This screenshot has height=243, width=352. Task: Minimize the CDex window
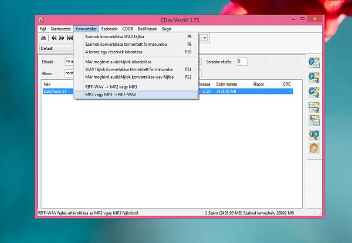click(293, 19)
